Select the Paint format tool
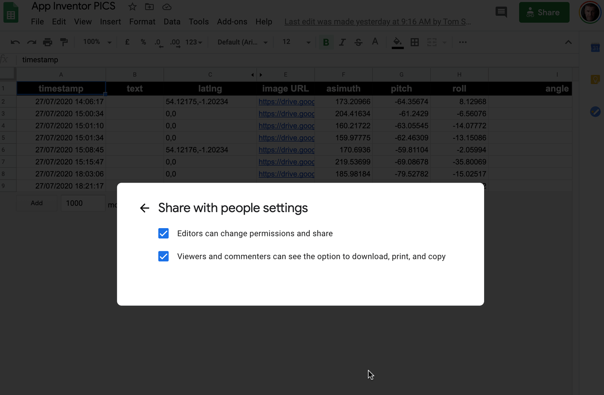 (x=64, y=42)
